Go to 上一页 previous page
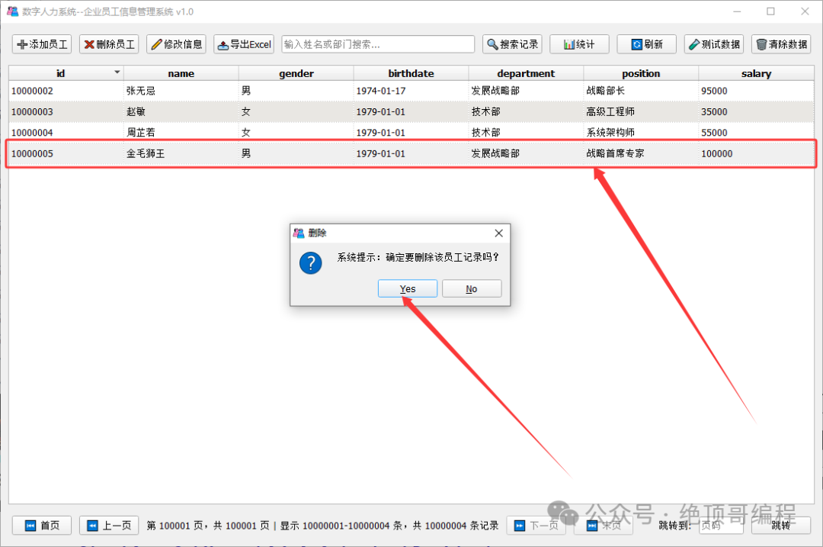The width and height of the screenshot is (823, 547). (x=109, y=526)
